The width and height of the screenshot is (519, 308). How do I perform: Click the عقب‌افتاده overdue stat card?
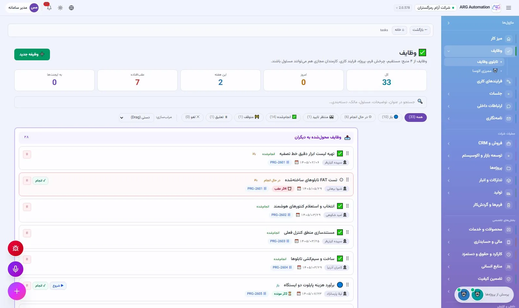pos(138,80)
